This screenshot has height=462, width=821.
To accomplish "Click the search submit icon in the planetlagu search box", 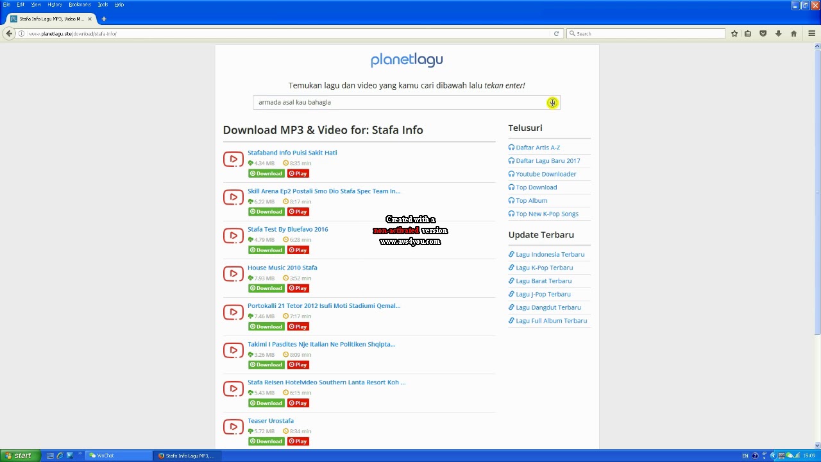I will pos(552,103).
